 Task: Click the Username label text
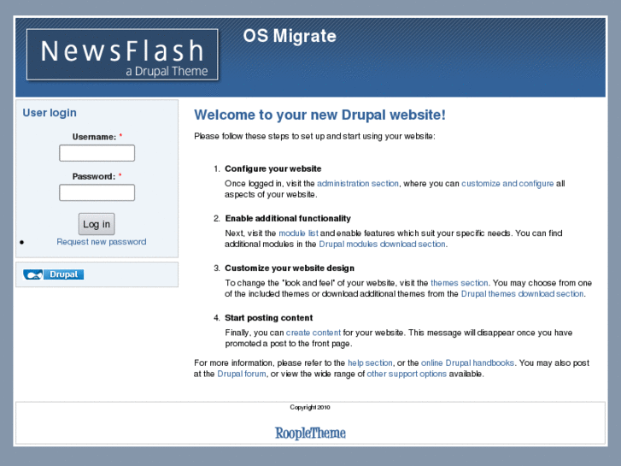pyautogui.click(x=94, y=137)
